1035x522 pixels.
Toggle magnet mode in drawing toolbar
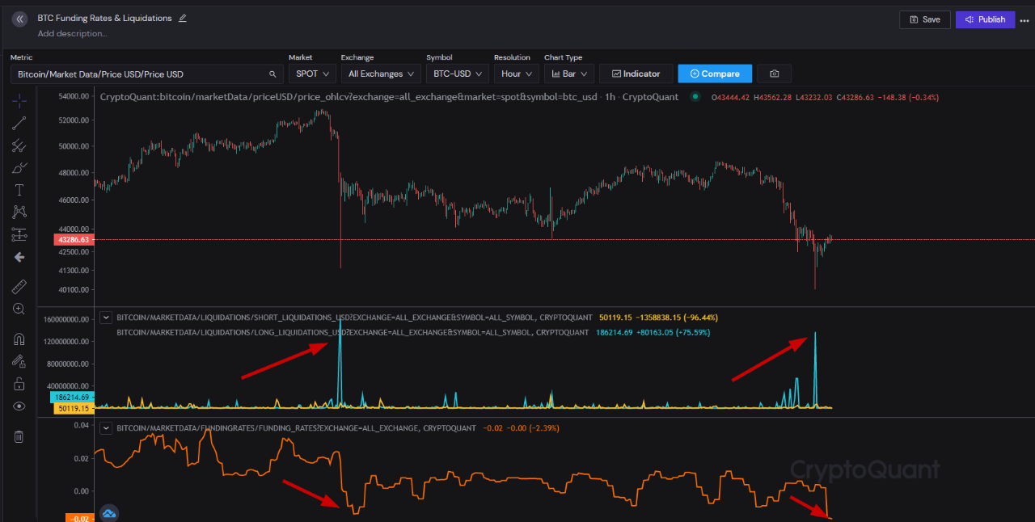(19, 339)
